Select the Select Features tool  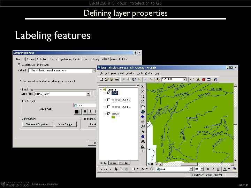coord(143,127)
